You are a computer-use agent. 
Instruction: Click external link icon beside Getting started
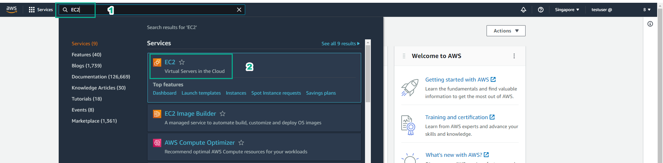[x=493, y=79]
